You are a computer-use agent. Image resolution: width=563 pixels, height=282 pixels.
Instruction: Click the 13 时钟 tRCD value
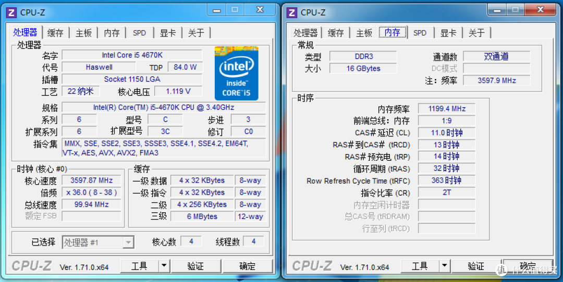coord(447,145)
